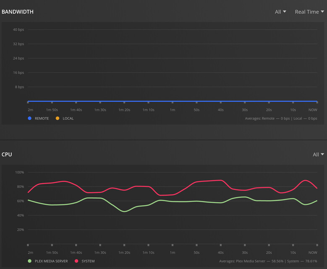Click the 8 bps axis label
The image size is (327, 269).
[19, 87]
